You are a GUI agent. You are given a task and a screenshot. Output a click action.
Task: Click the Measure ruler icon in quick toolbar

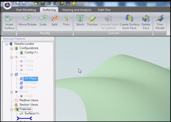pos(83,4)
